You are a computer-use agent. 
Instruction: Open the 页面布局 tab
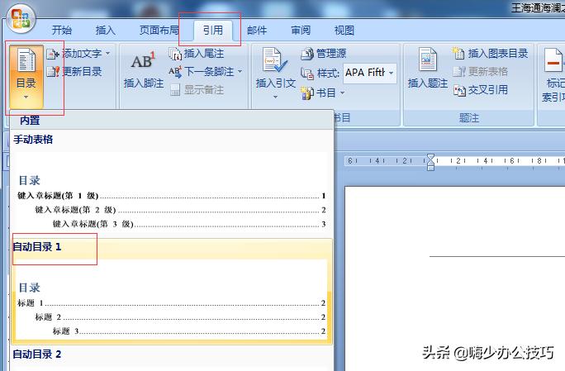pyautogui.click(x=159, y=31)
